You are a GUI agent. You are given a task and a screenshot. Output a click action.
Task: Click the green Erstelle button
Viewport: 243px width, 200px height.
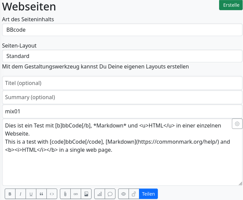pos(231,5)
